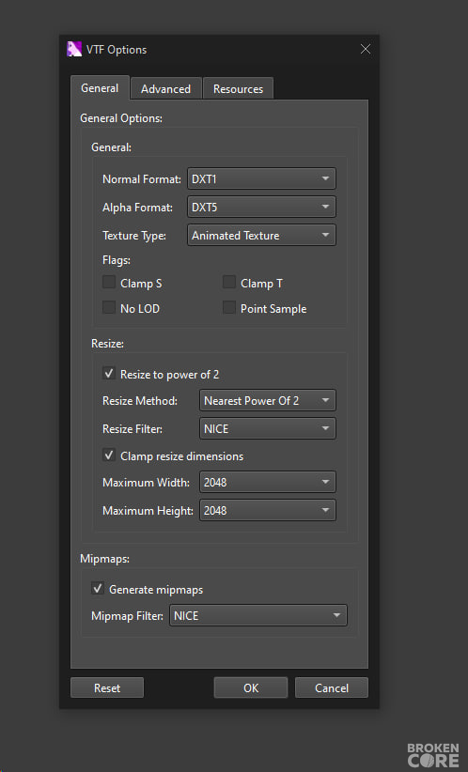Click the "Texture Type:" label
468x772 pixels.
(134, 236)
